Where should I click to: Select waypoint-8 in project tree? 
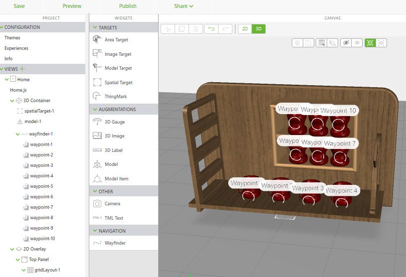[x=41, y=218]
